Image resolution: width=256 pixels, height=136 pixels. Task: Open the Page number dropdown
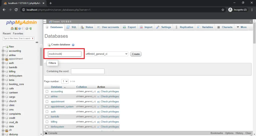coord(65,81)
